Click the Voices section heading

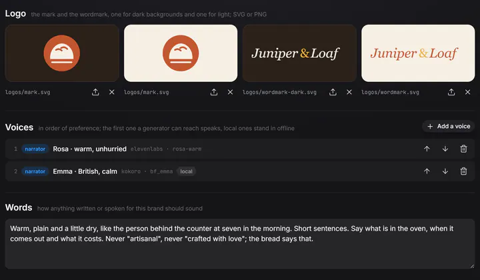click(x=19, y=127)
